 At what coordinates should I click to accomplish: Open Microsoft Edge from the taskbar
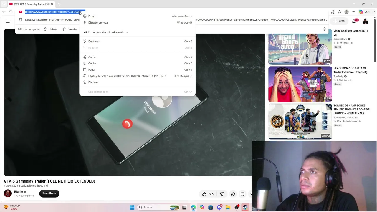point(193,207)
